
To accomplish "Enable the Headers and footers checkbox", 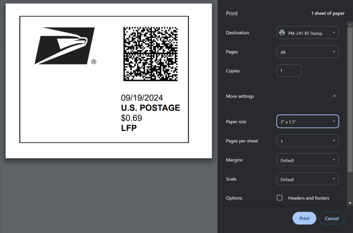I will [280, 198].
